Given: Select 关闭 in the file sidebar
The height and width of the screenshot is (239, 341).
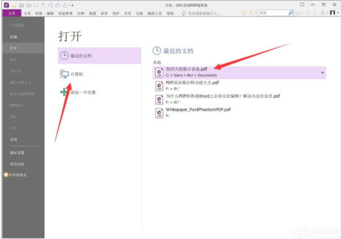Looking at the screenshot, I should tap(14, 140).
